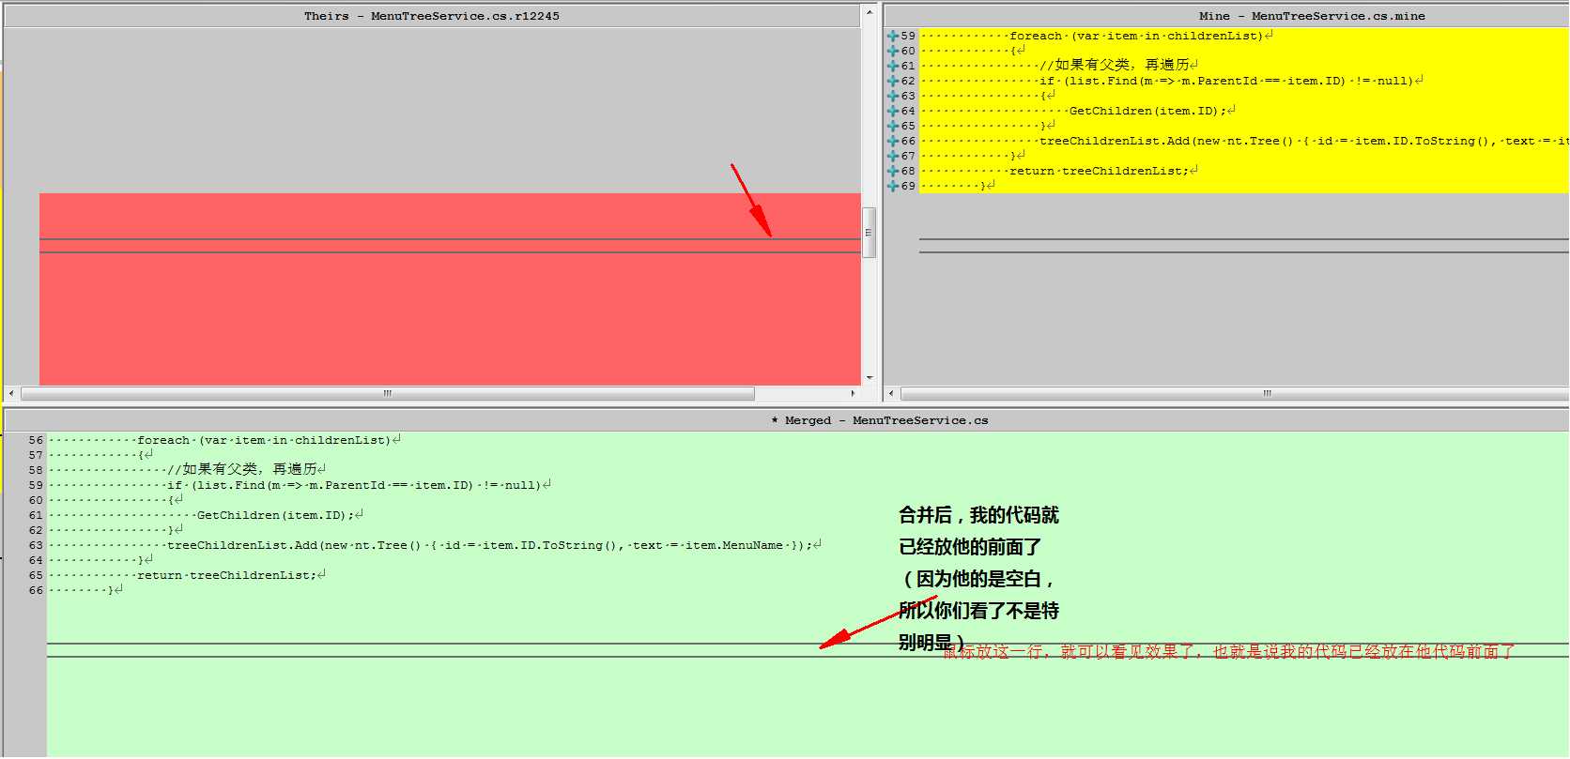
Task: Click the Theirs pane horizontal scrollbar thumb
Action: tap(388, 393)
